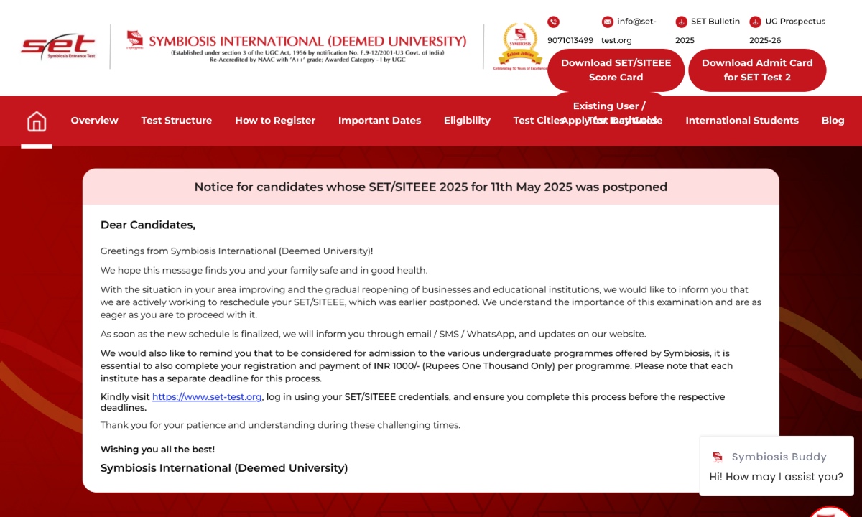Click the info@set-test.org email link
Screen dimensions: 862x517
point(629,31)
